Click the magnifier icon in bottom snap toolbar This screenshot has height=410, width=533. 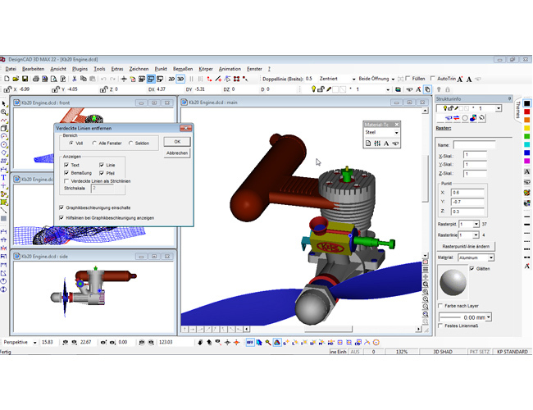click(268, 342)
